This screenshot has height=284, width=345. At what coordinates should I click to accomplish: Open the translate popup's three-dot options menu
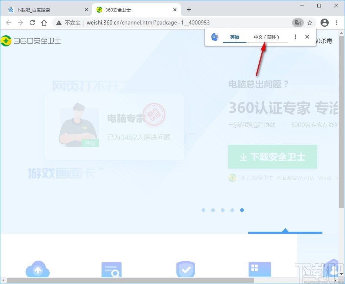[x=295, y=37]
